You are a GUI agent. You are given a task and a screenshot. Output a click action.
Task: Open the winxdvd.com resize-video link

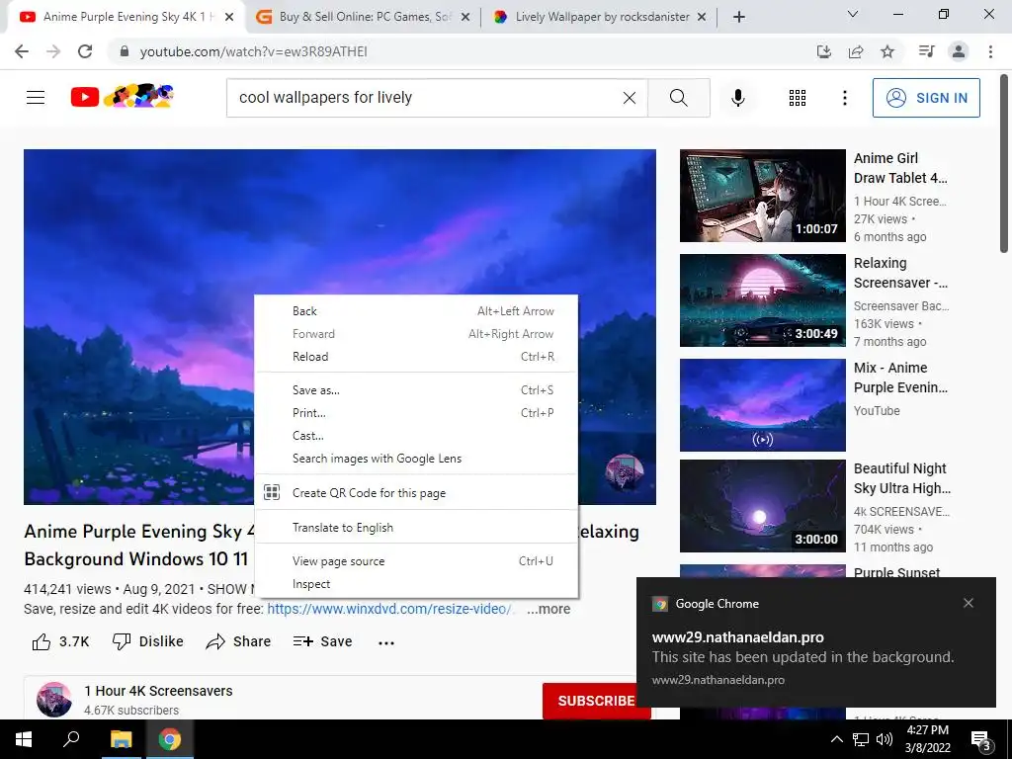coord(389,609)
